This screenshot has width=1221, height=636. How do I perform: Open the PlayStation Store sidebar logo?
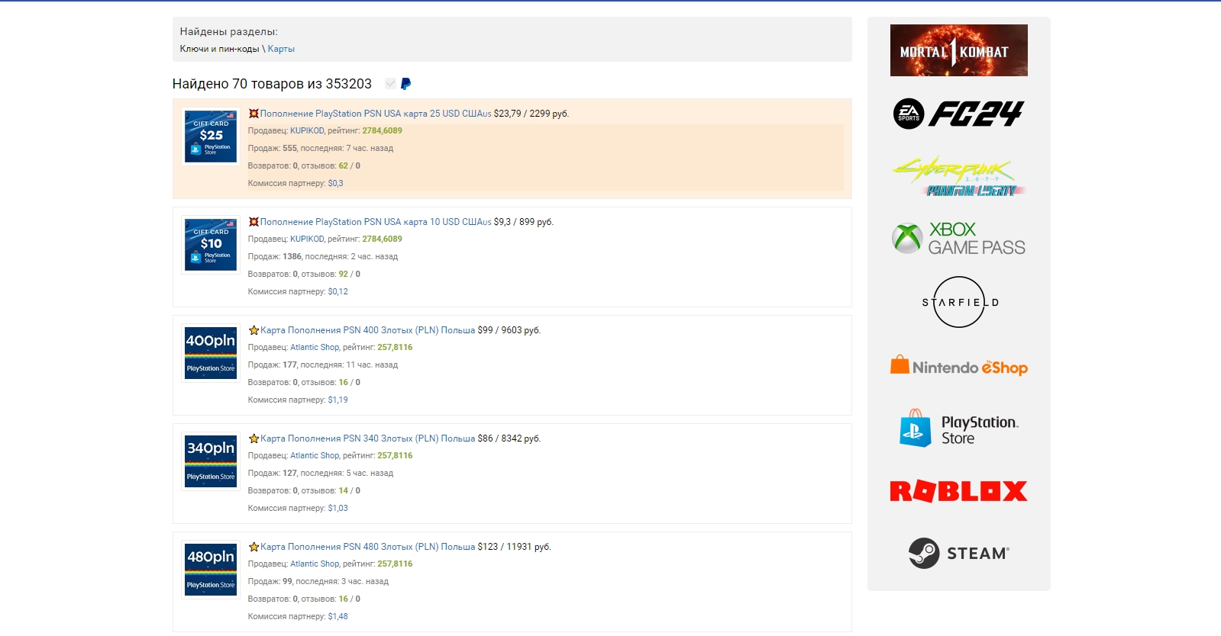click(958, 429)
